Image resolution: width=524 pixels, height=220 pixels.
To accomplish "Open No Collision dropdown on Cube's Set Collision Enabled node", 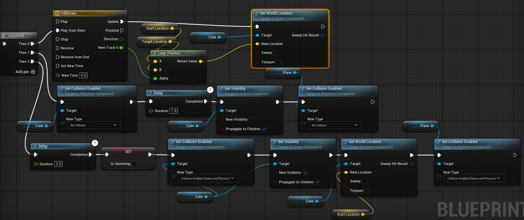I will click(94, 125).
